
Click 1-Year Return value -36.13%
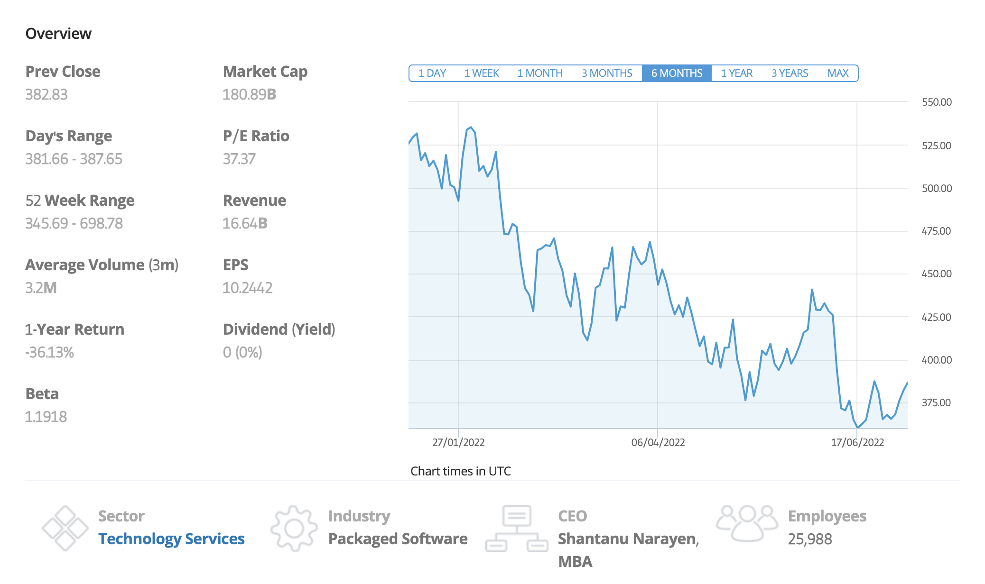(x=50, y=353)
